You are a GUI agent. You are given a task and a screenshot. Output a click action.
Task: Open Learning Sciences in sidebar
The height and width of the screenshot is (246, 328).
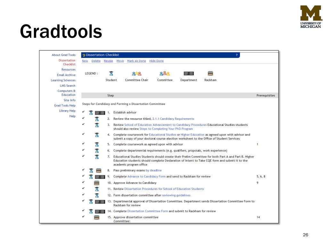63,80
